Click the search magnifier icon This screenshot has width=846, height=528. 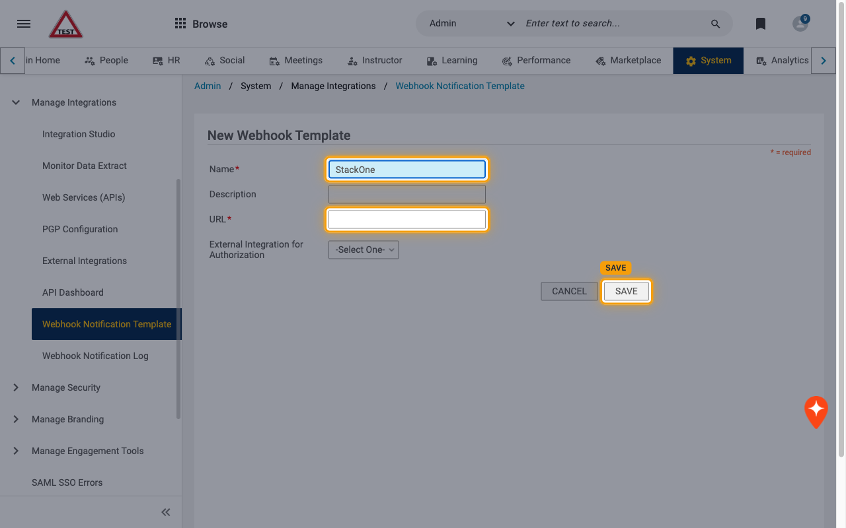(715, 24)
